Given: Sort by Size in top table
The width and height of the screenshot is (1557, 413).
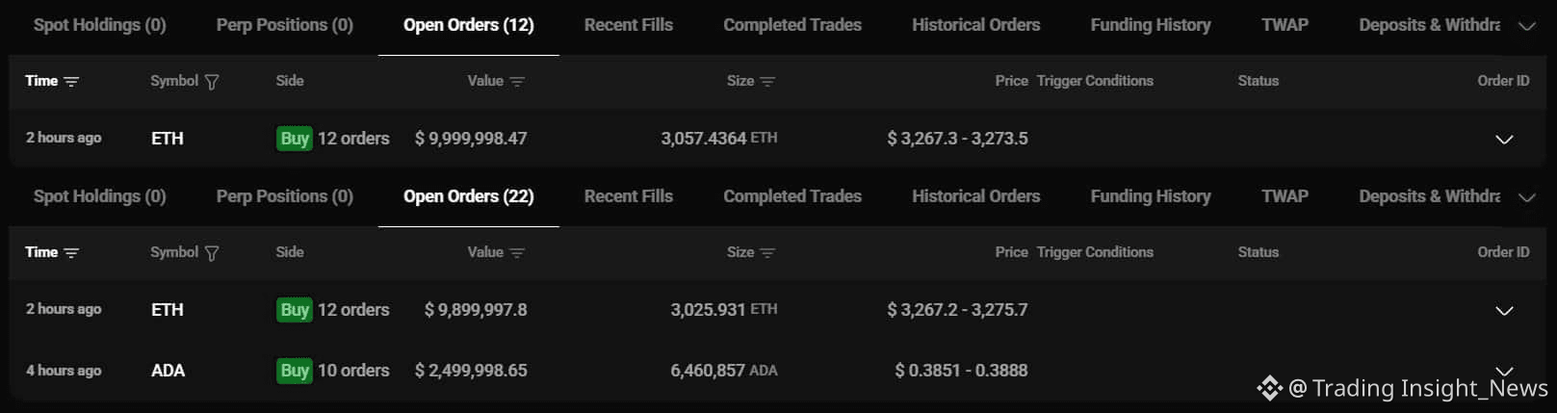Looking at the screenshot, I should coord(767,82).
